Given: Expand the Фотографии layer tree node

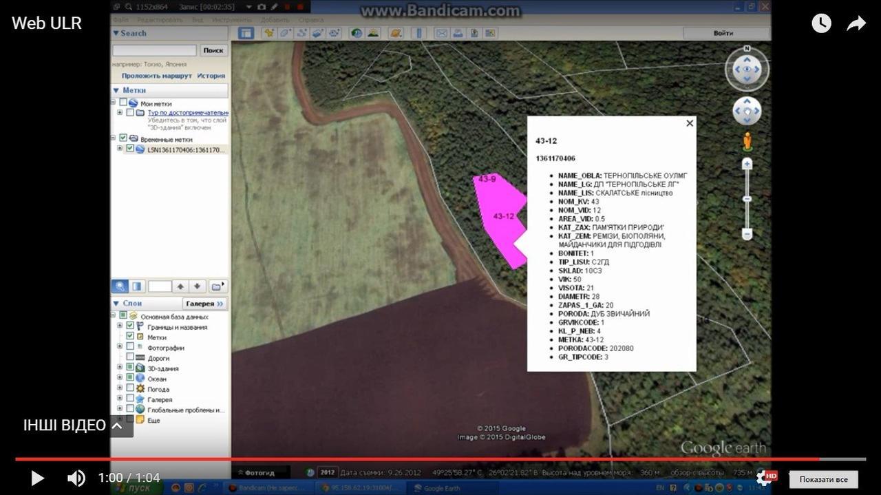Looking at the screenshot, I should click(120, 347).
